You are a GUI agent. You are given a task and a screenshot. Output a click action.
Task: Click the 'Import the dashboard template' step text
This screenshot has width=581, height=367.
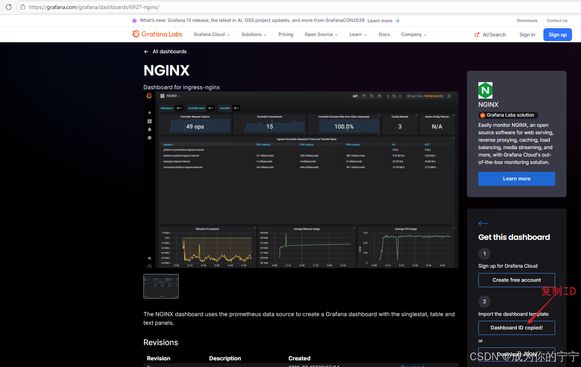513,314
